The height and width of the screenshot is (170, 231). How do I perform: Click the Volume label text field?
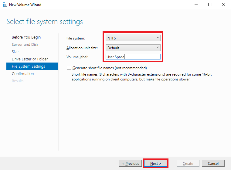tap(133, 57)
